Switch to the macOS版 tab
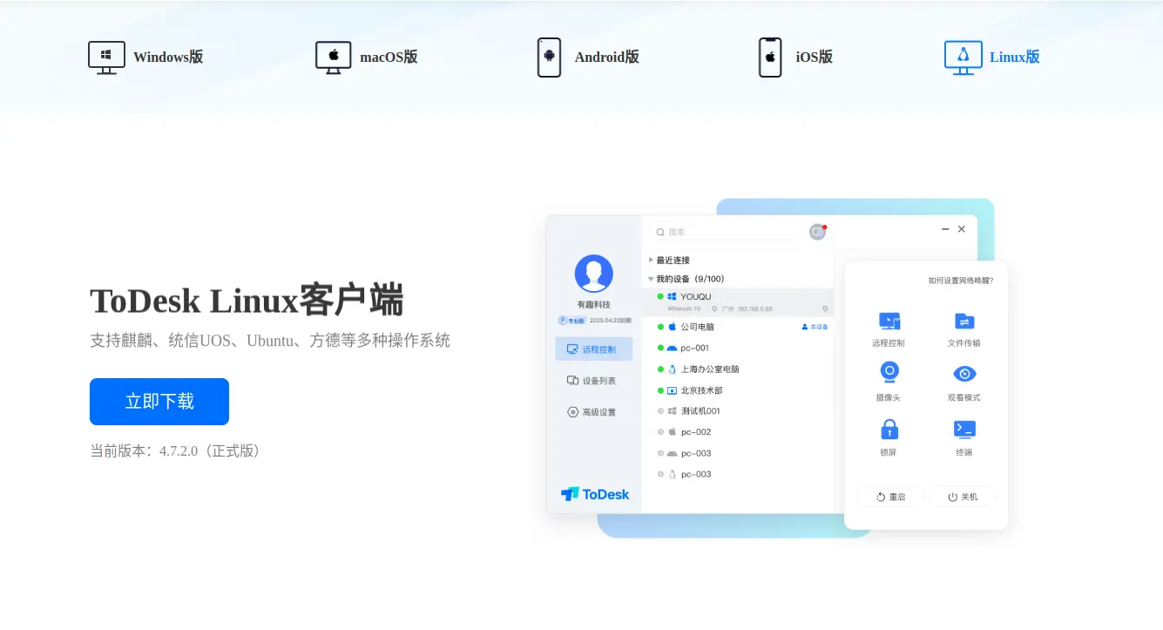Viewport: 1163px width, 630px height. pos(389,58)
